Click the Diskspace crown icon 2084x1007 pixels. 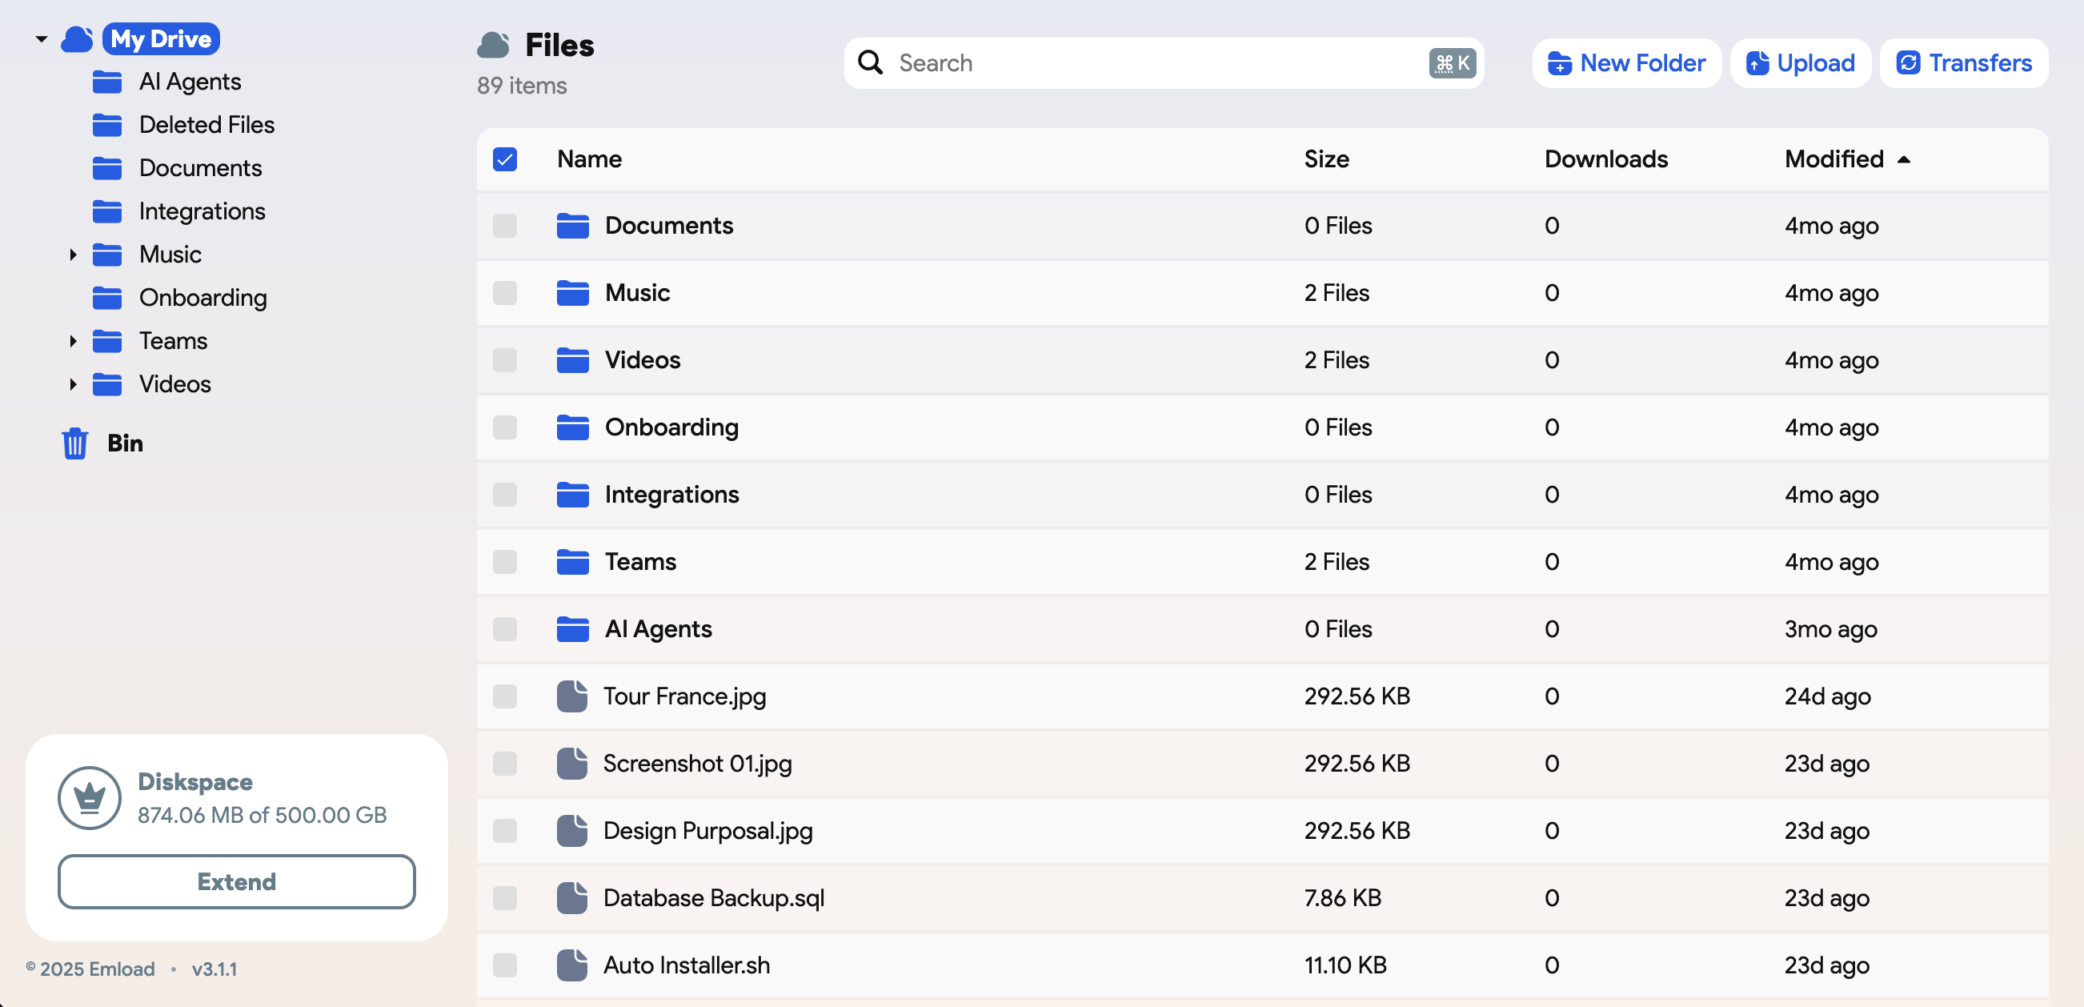pos(90,797)
